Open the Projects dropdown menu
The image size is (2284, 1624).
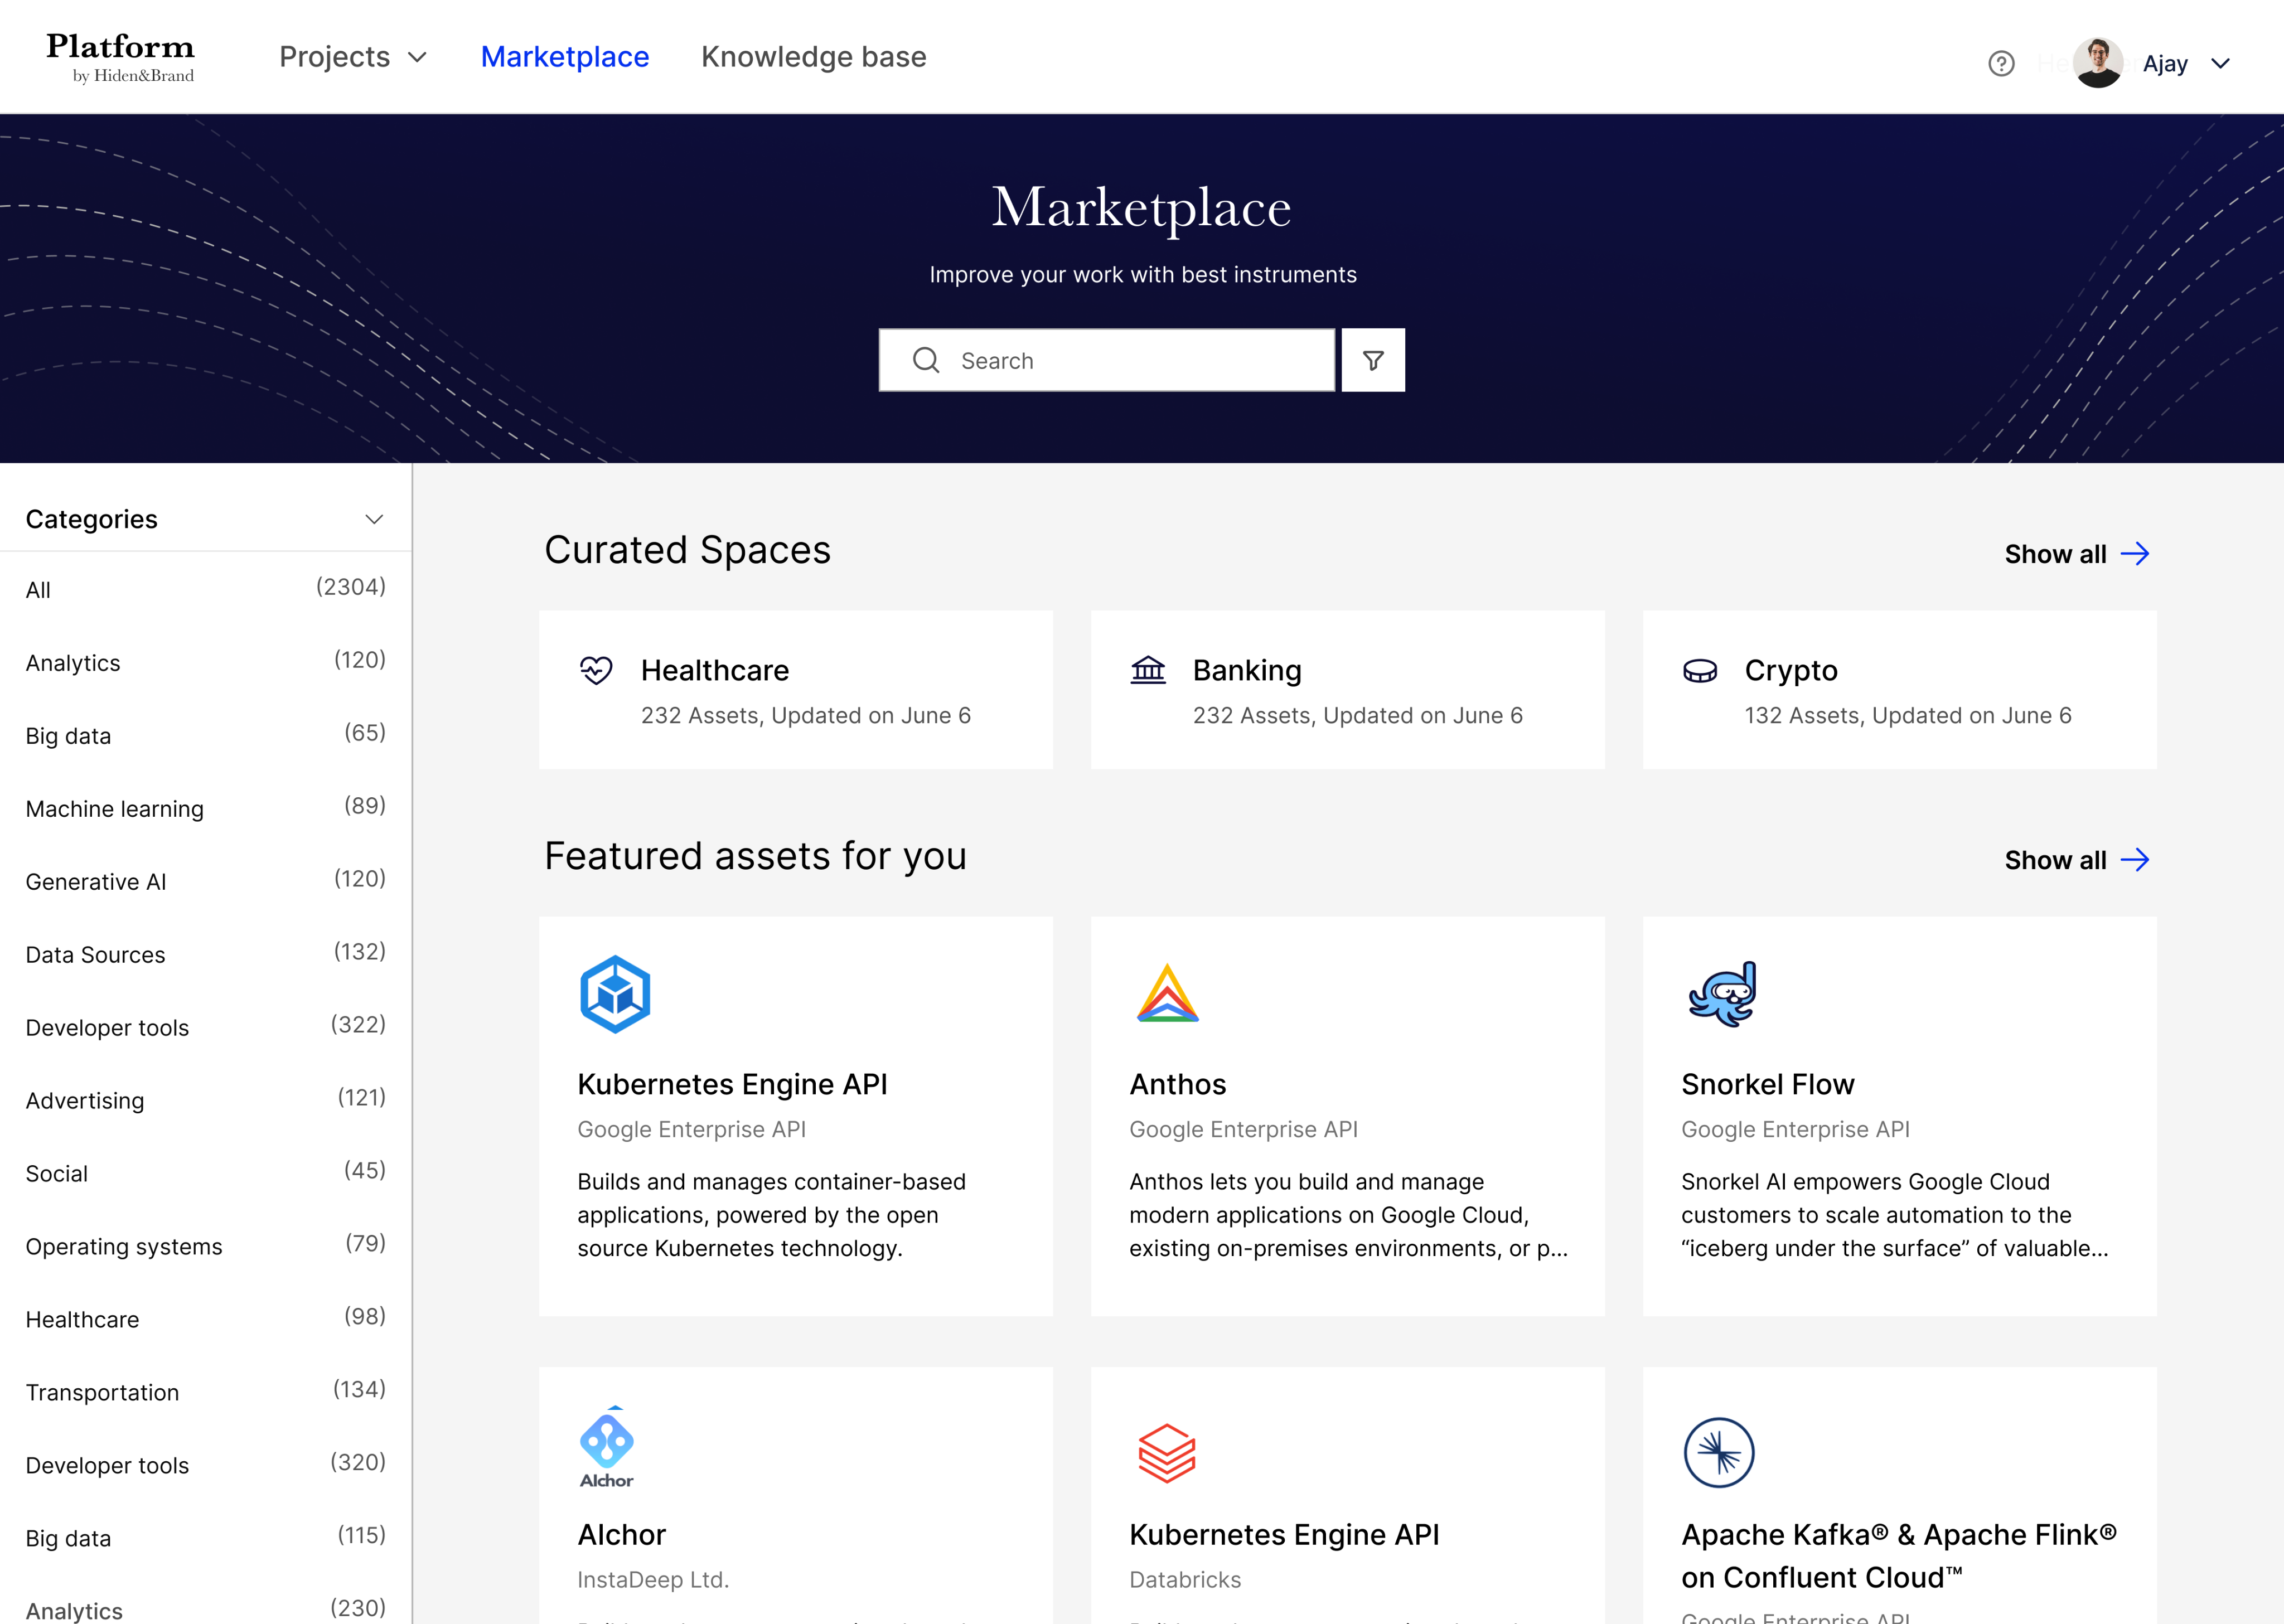pos(353,57)
